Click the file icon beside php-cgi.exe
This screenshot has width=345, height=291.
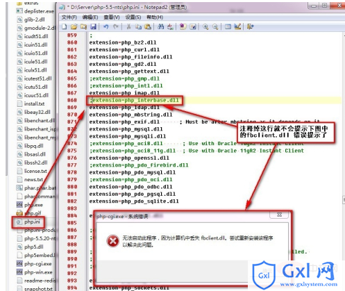[x=19, y=264]
